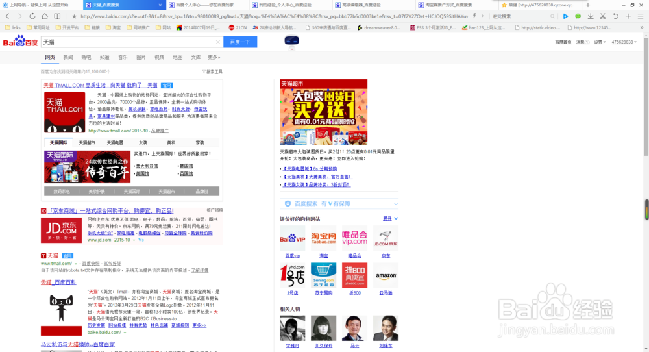Click the 马云 portrait photo
Screen dimensions: 649x352
tap(355, 328)
